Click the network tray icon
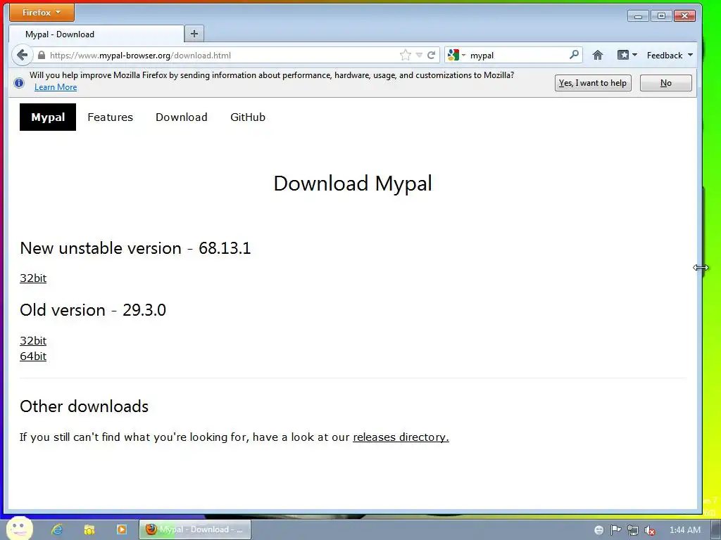The height and width of the screenshot is (540, 721). click(633, 530)
